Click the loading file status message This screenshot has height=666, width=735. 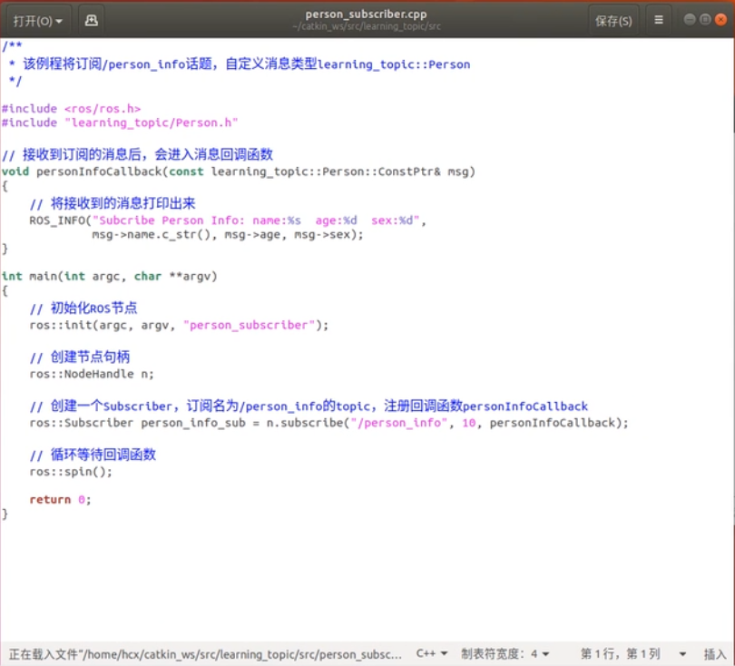(x=205, y=654)
